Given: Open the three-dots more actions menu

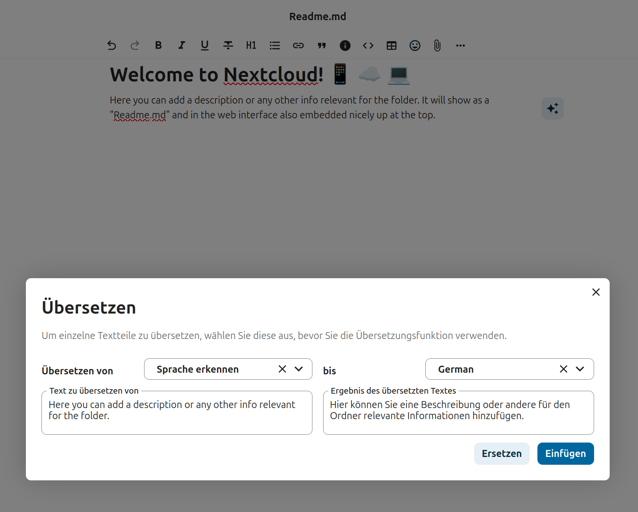Looking at the screenshot, I should [461, 46].
